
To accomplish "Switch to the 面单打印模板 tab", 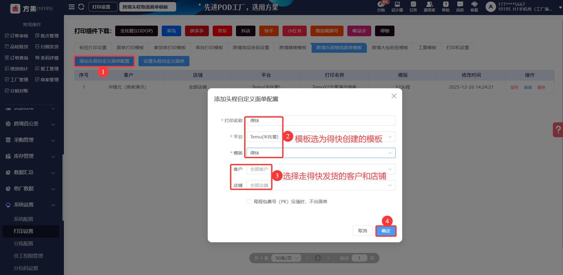I will (x=130, y=48).
